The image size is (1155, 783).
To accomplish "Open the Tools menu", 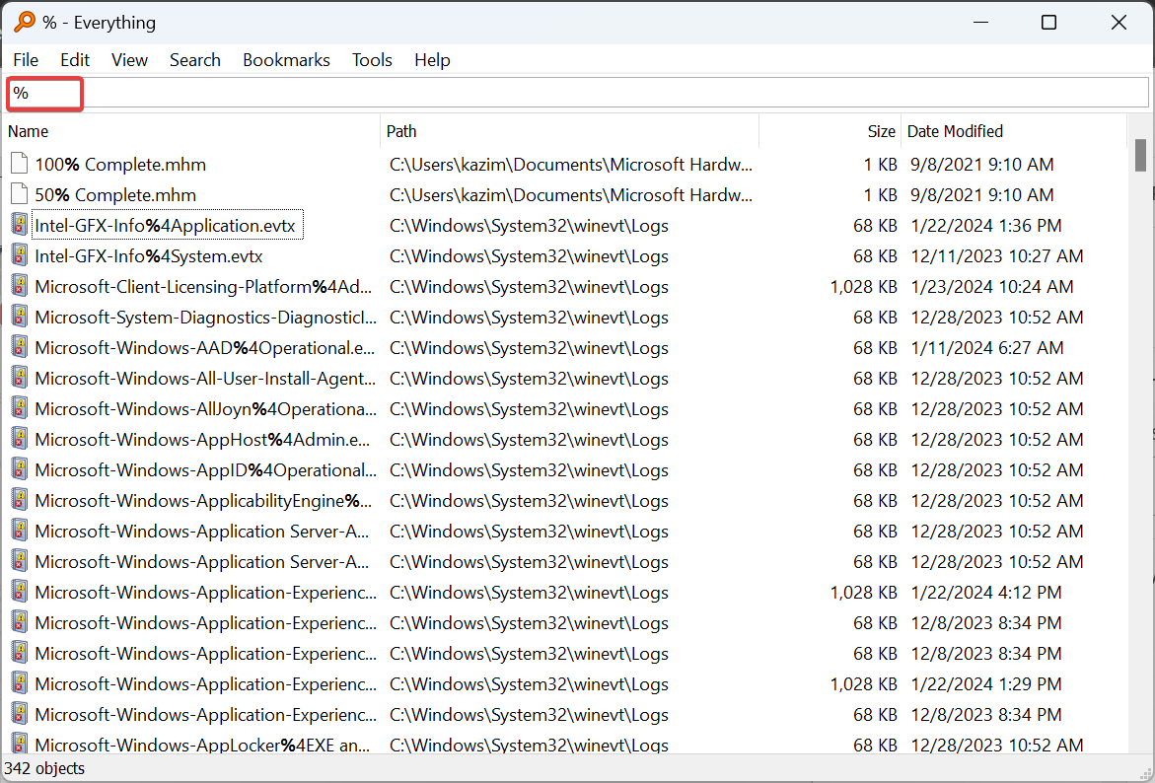I will [x=372, y=60].
